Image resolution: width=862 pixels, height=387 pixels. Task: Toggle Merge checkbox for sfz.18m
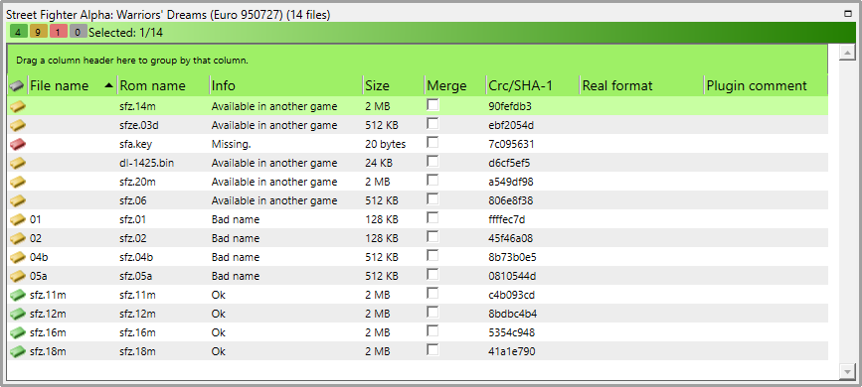tap(433, 349)
